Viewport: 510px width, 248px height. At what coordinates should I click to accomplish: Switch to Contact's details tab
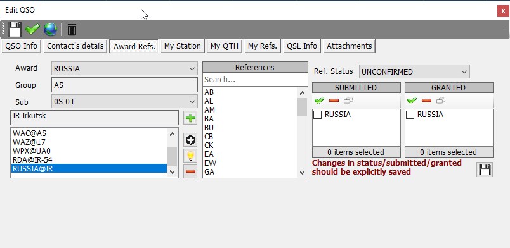point(75,46)
